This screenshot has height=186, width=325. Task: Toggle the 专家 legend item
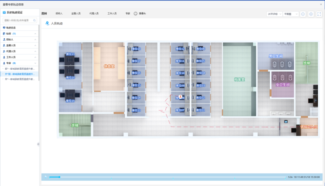128,13
